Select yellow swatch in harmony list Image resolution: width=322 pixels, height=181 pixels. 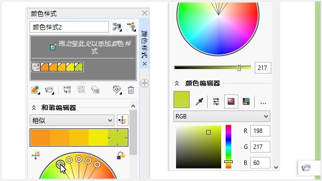click(70, 67)
